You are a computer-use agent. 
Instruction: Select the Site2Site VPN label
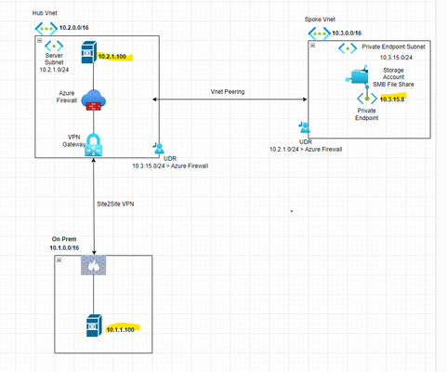pyautogui.click(x=115, y=204)
